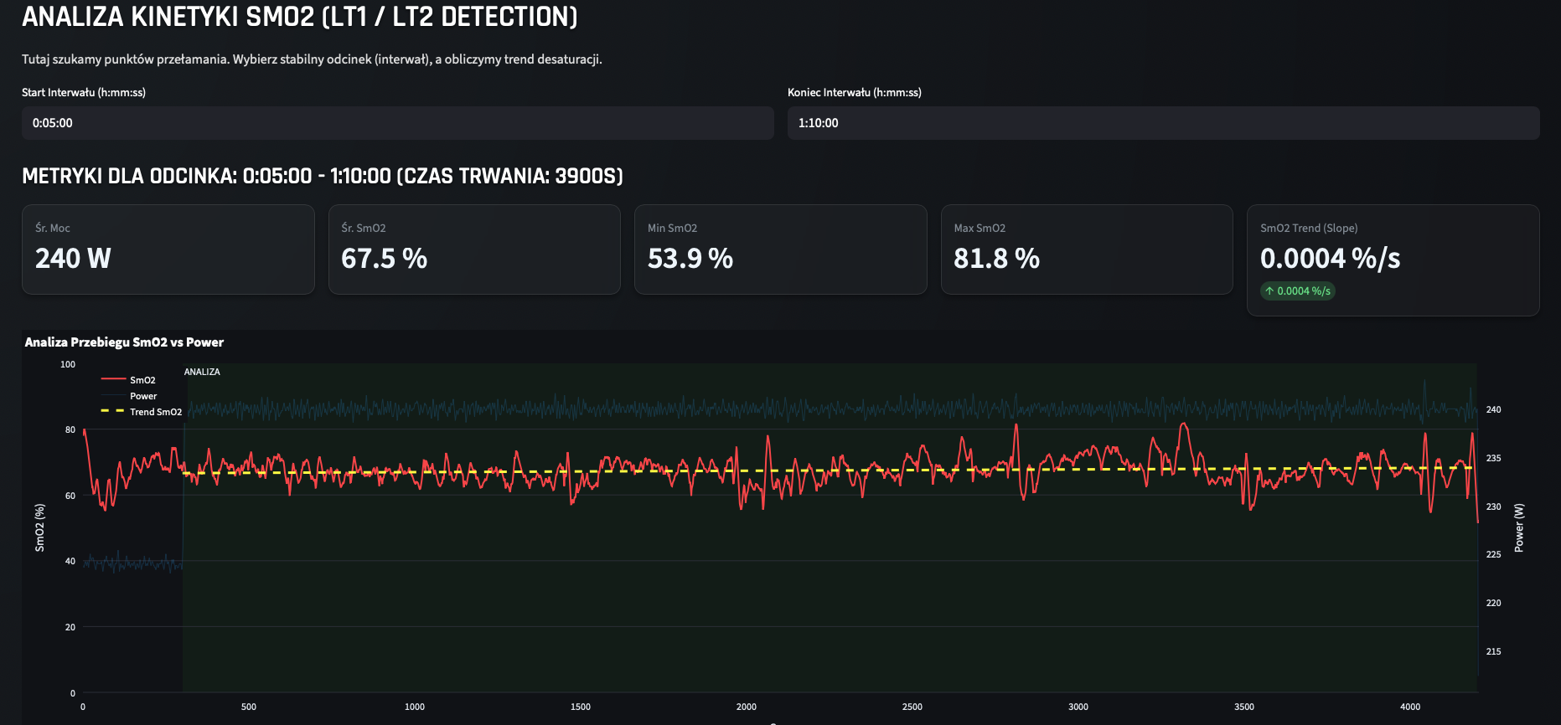The height and width of the screenshot is (725, 1561).
Task: Click the green 0.0004 %/s delta badge
Action: coord(1298,291)
